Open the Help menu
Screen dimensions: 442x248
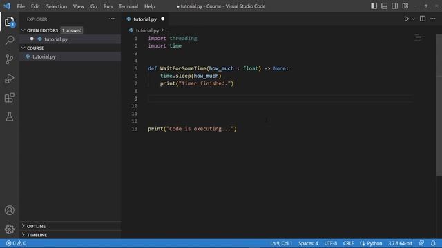click(149, 6)
